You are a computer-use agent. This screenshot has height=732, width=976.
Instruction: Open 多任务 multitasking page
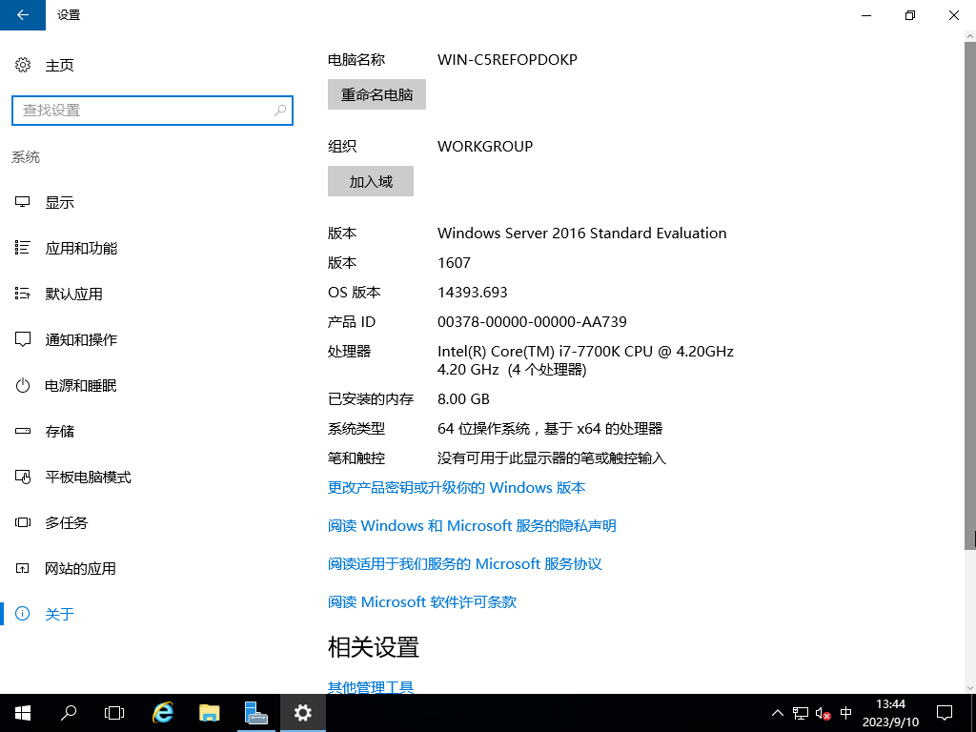(x=66, y=523)
